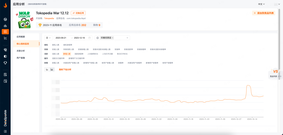Open the calendar icon in date range
The width and height of the screenshot is (283, 135).
coord(90,38)
